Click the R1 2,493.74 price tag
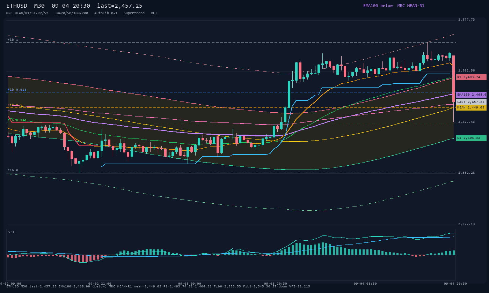Screen dimensions: 489x293 click(x=471, y=77)
